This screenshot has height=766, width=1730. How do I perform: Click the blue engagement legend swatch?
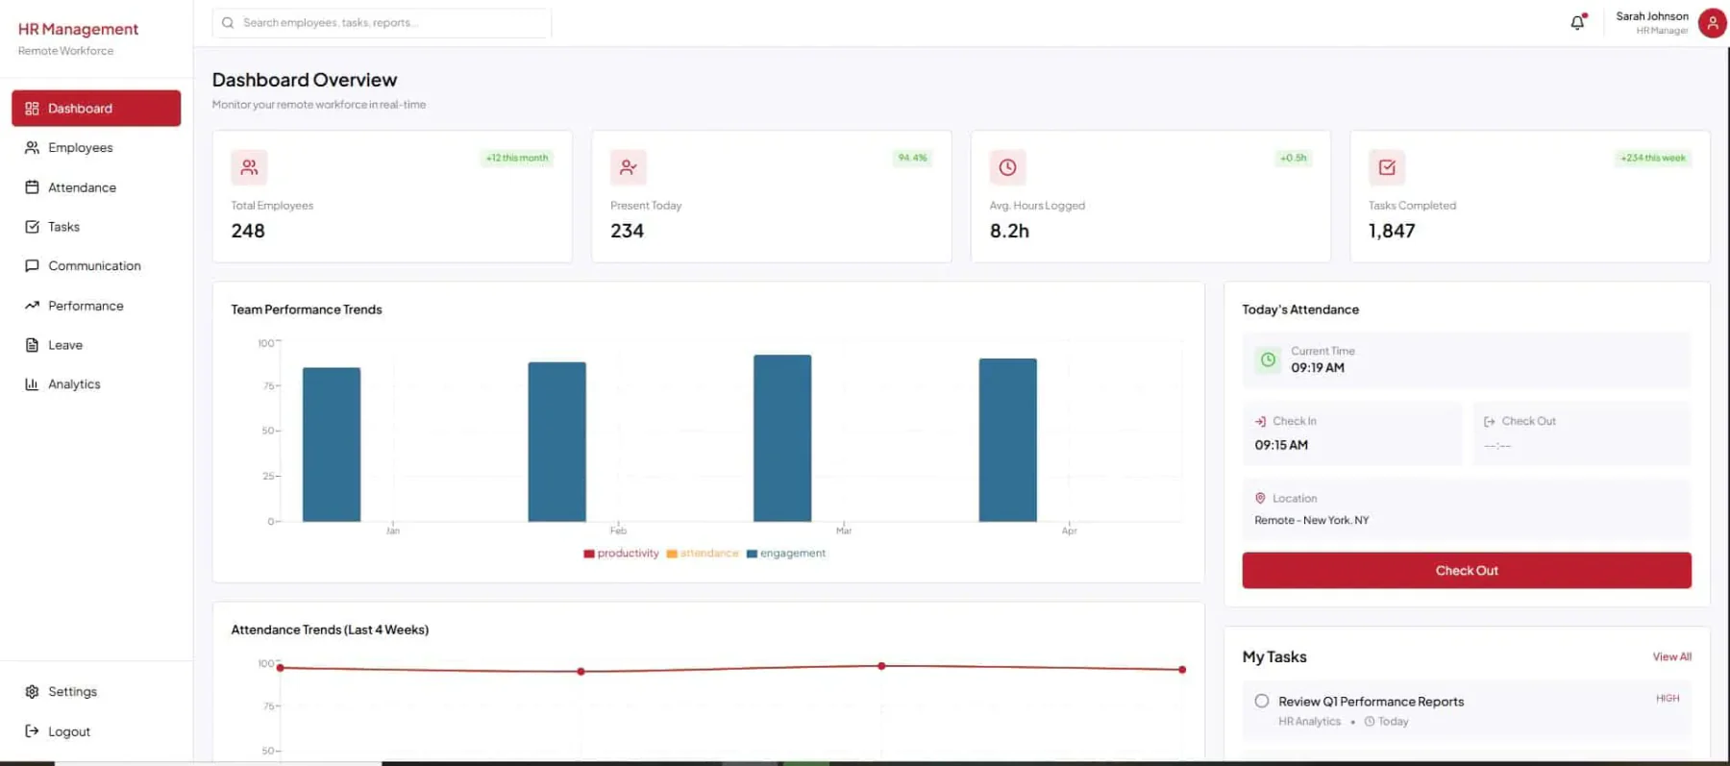[x=753, y=554]
